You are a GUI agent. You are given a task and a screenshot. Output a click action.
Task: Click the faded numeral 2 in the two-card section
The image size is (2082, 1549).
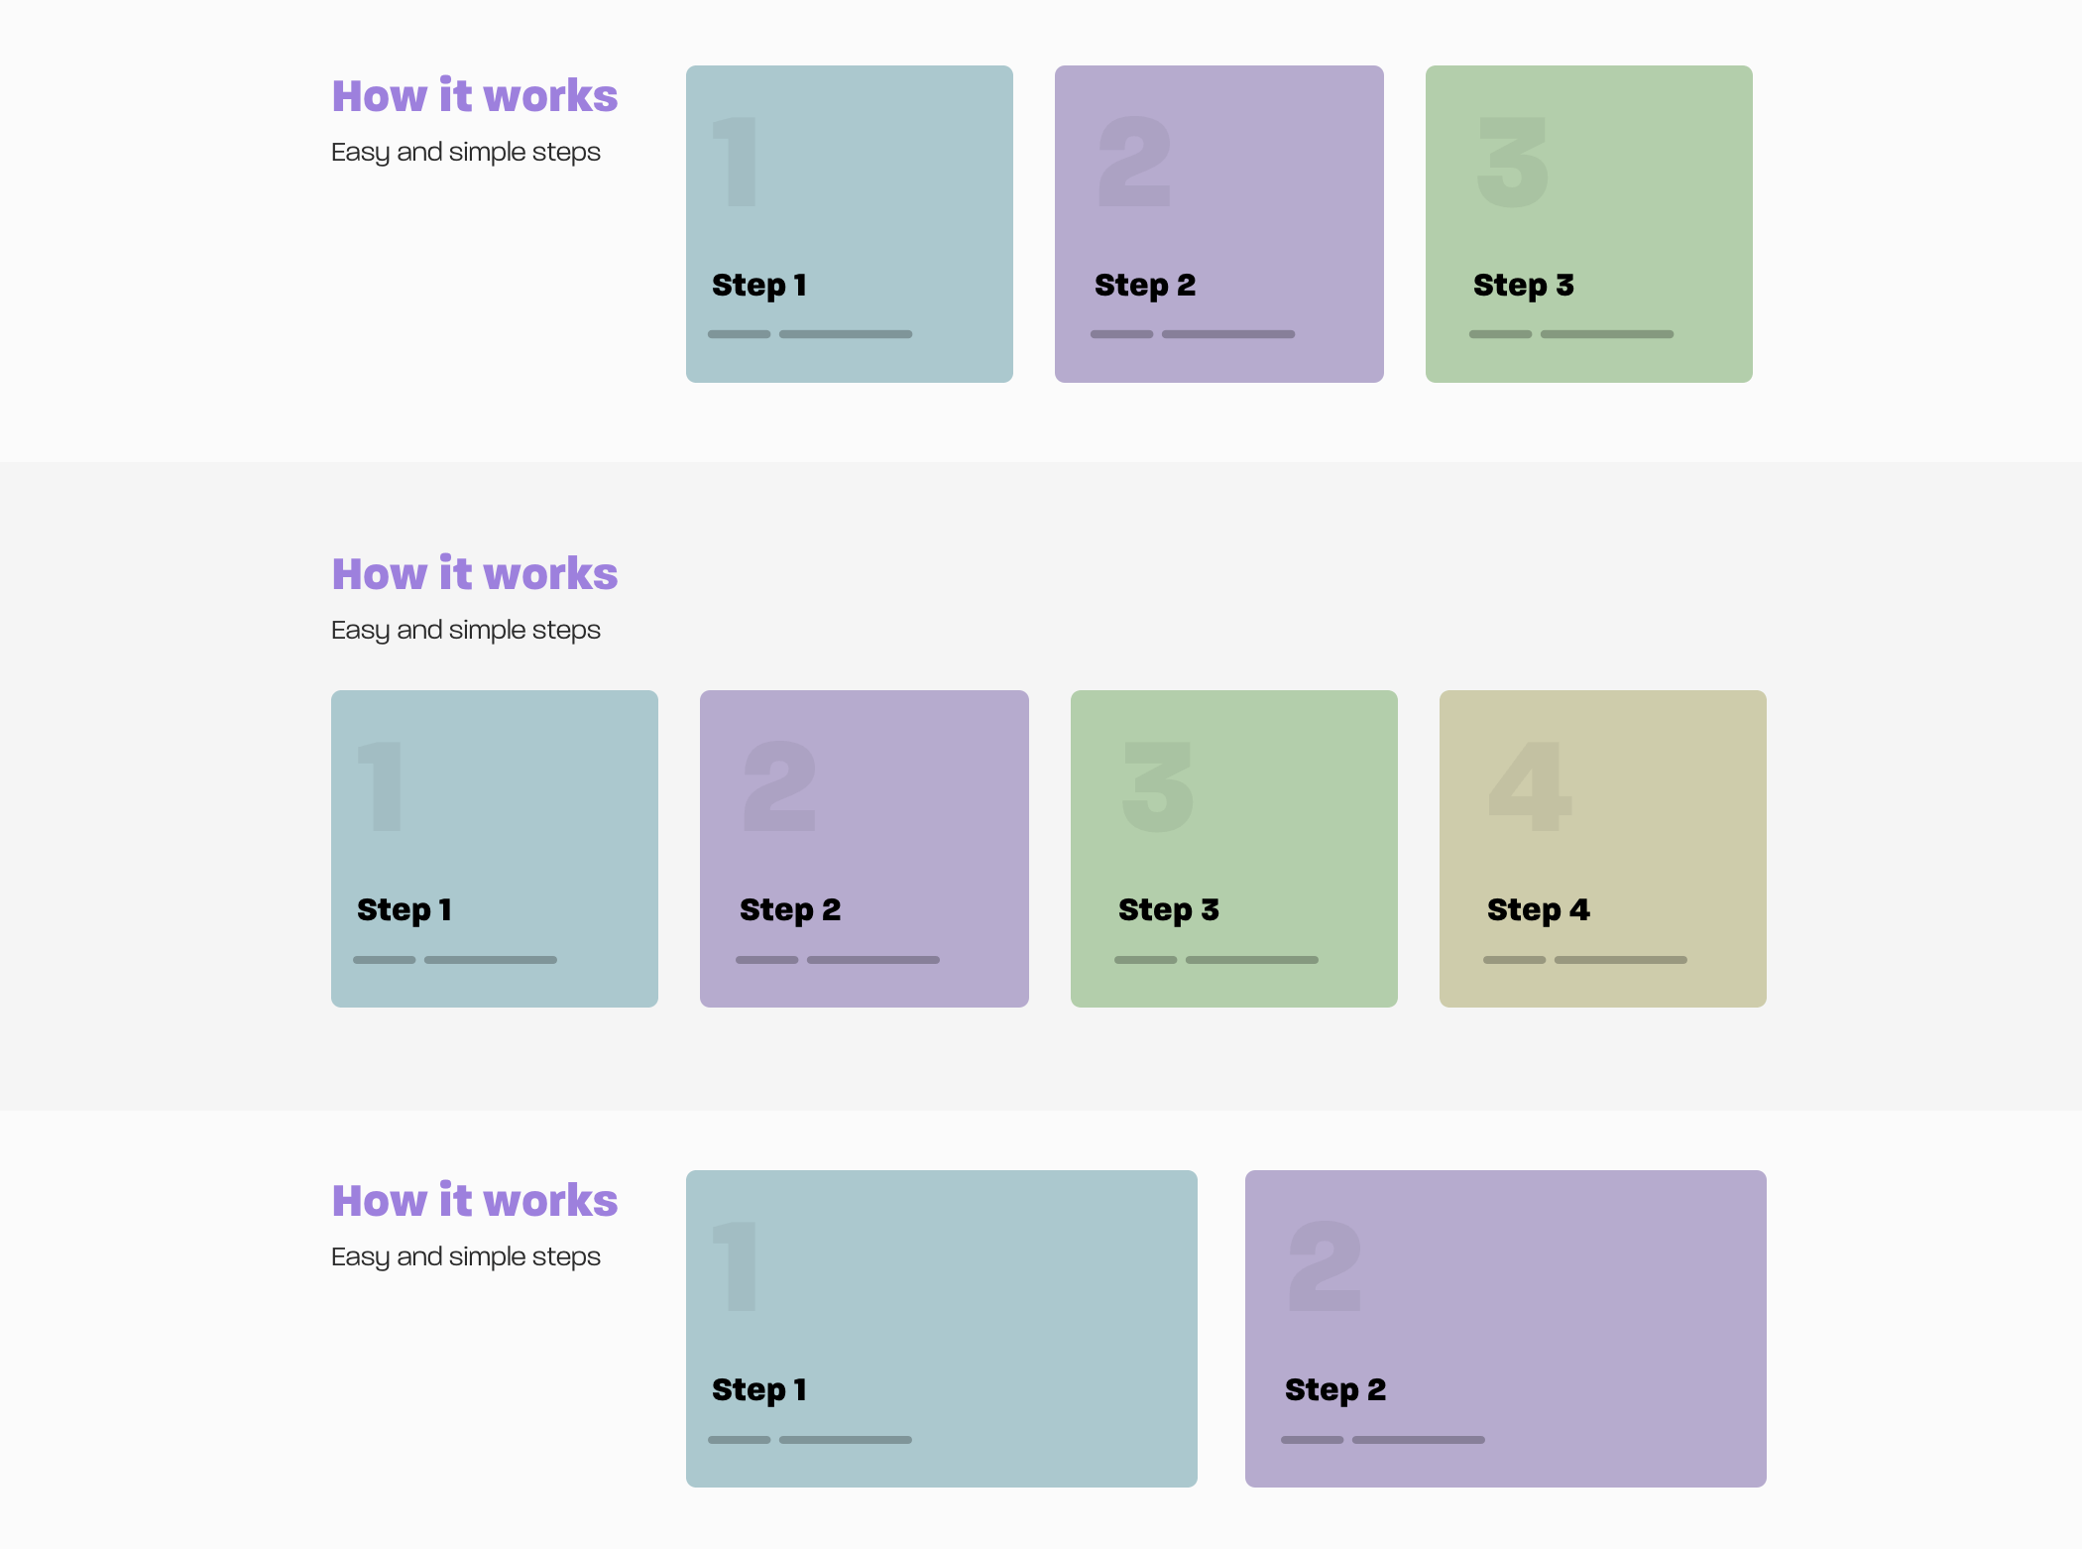tap(1326, 1266)
